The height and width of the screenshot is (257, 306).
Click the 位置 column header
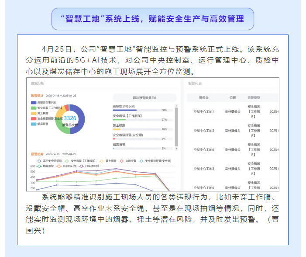[232, 98]
